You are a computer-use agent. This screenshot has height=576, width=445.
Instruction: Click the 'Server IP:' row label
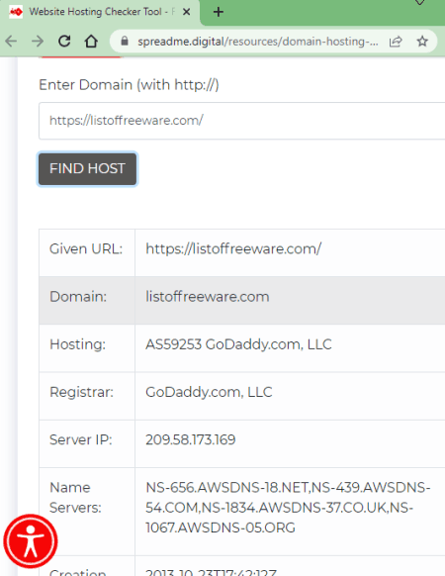coord(81,439)
